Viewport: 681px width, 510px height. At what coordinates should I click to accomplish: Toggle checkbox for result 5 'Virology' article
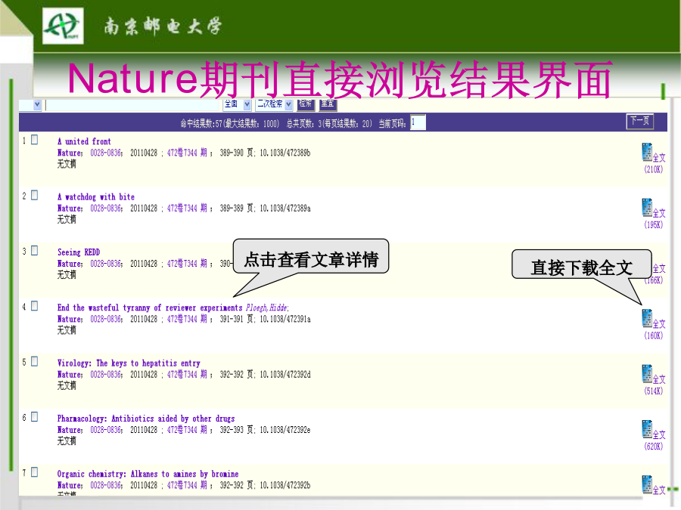coord(35,361)
